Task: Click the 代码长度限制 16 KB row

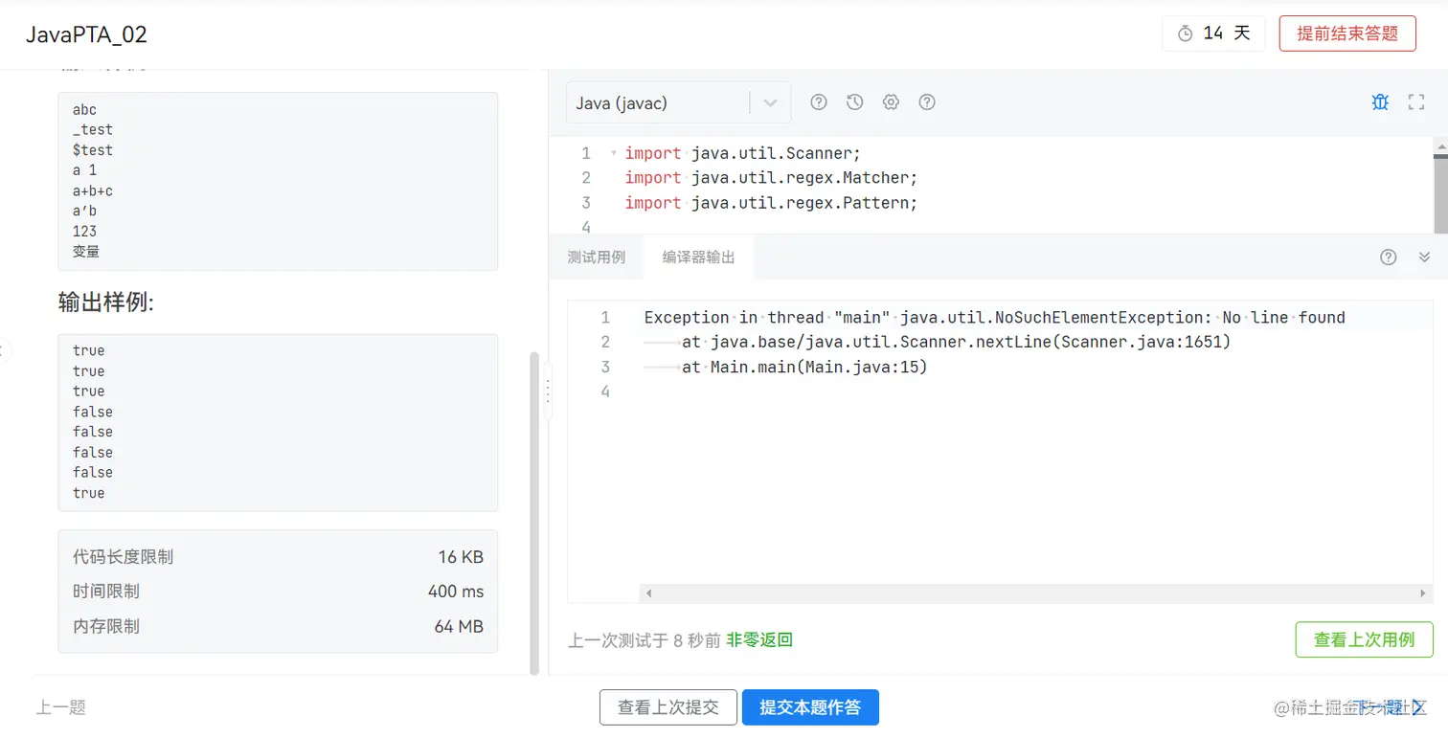Action: pos(278,557)
